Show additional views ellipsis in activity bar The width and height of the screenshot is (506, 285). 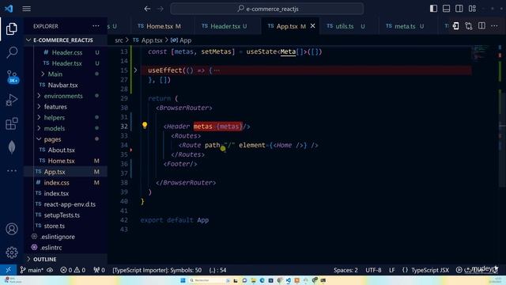12,171
